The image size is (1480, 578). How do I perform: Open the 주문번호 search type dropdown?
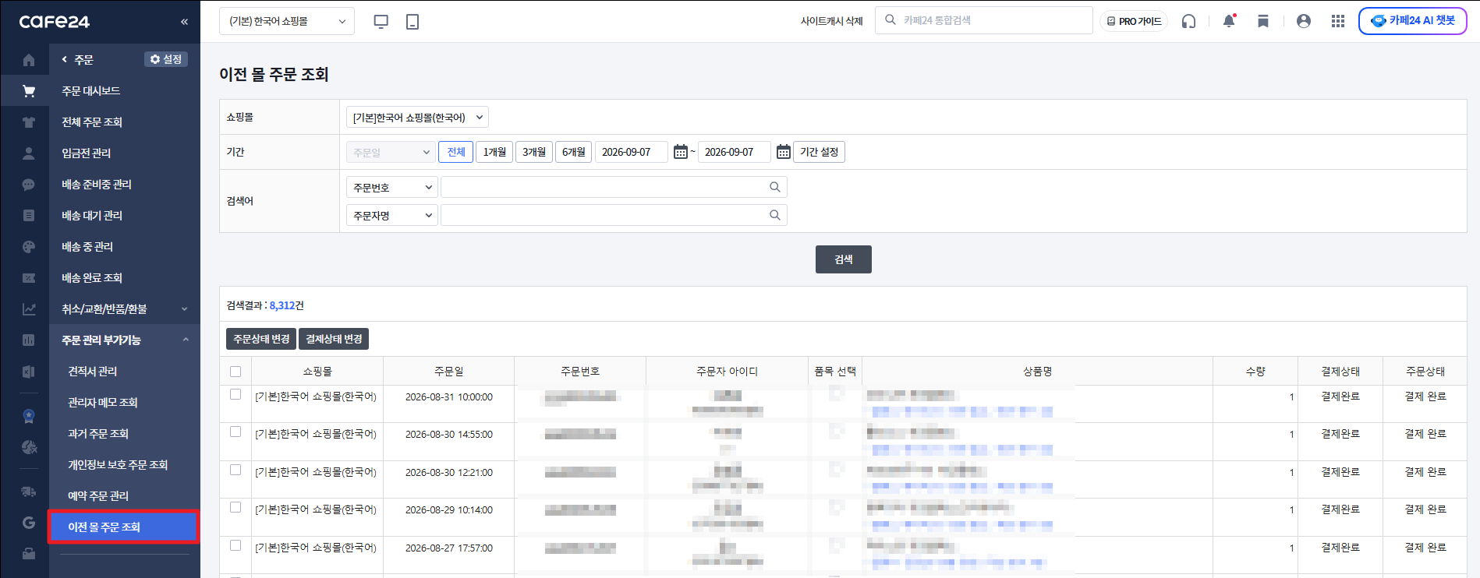pos(391,188)
